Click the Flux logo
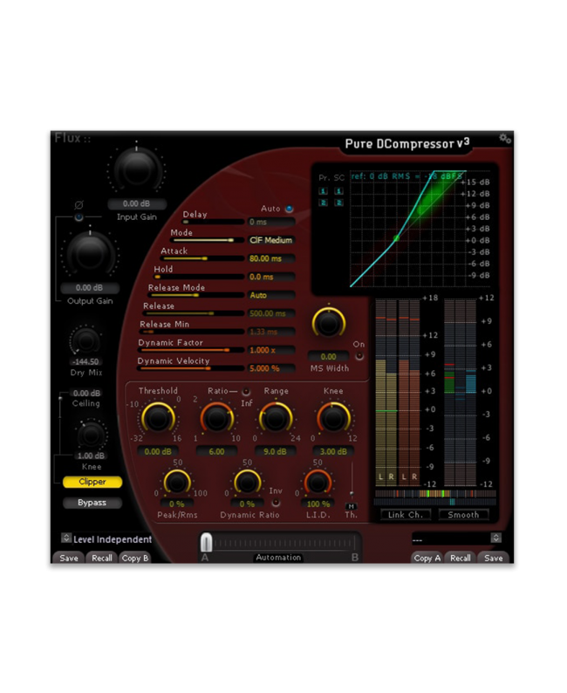The height and width of the screenshot is (693, 567). [x=72, y=138]
